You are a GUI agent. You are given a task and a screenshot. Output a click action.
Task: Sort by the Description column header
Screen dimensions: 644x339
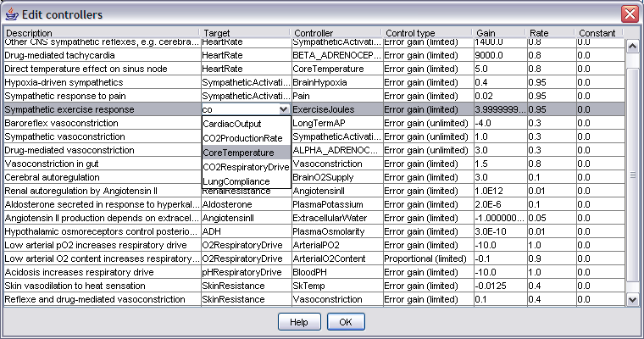tap(101, 33)
